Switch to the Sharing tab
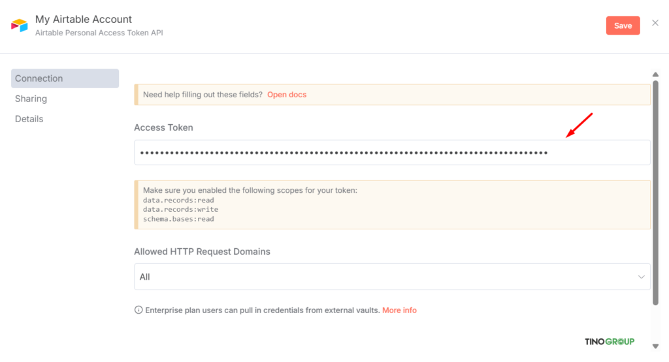Image resolution: width=669 pixels, height=362 pixels. 31,99
